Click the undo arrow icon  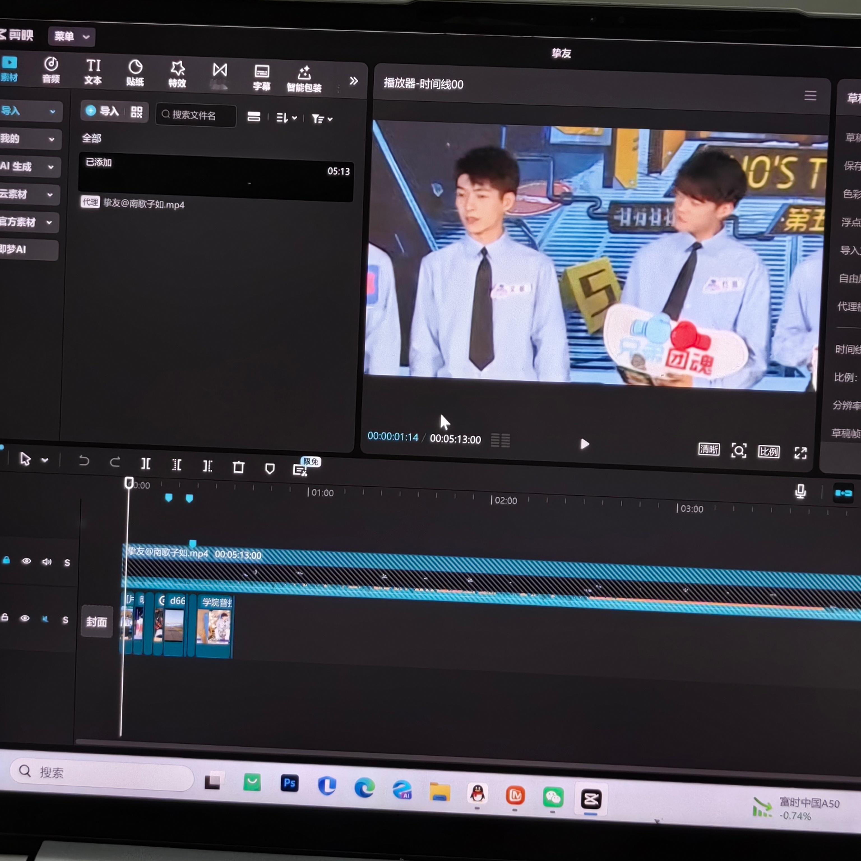pyautogui.click(x=84, y=461)
